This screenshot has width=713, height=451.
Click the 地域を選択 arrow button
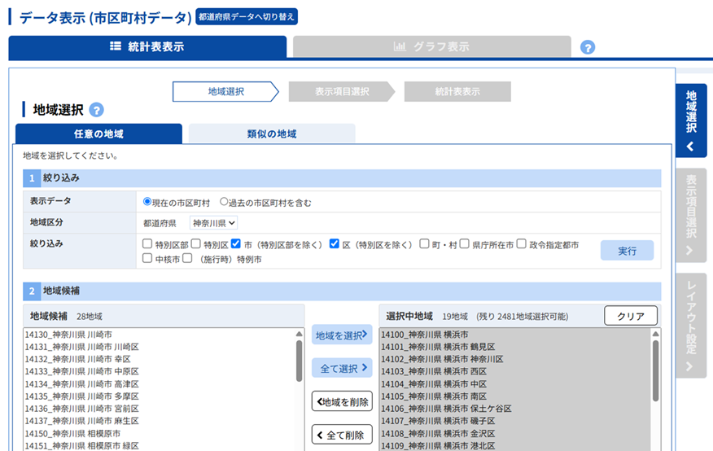click(342, 335)
